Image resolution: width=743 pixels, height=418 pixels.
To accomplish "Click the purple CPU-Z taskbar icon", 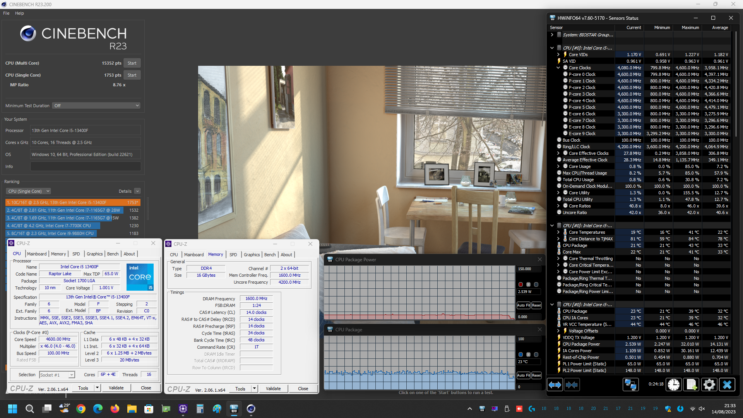I will [183, 409].
